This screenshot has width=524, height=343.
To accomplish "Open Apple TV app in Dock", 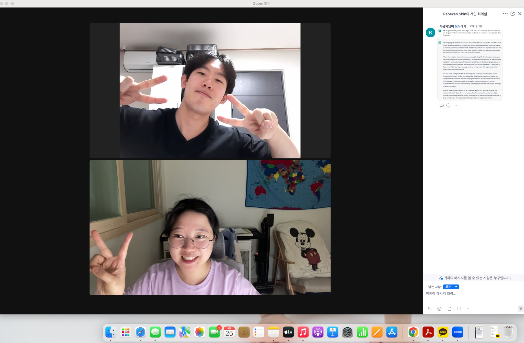I will 288,332.
